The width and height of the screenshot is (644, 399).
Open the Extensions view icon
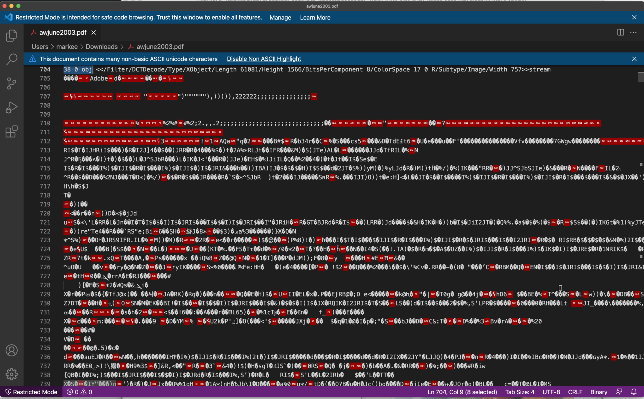click(12, 131)
